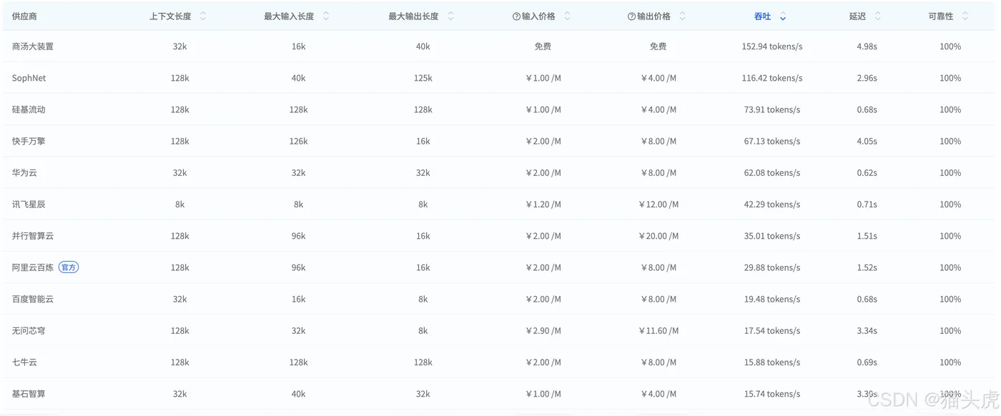Click the 152.94 tokens/s throughput cell
Image resolution: width=1001 pixels, height=416 pixels.
click(x=771, y=46)
